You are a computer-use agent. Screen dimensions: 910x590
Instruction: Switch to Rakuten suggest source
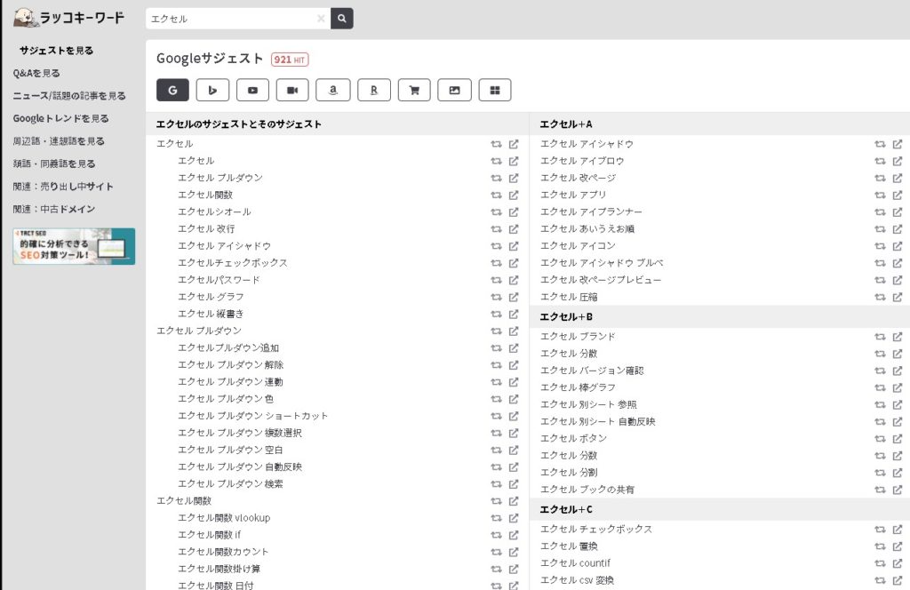pos(374,90)
